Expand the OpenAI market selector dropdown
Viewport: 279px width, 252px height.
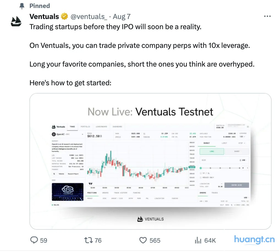click(x=82, y=135)
